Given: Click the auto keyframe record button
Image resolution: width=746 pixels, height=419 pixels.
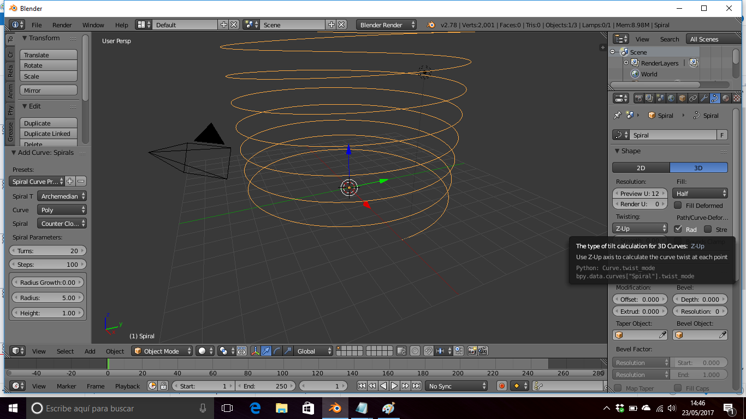Looking at the screenshot, I should click(x=502, y=386).
